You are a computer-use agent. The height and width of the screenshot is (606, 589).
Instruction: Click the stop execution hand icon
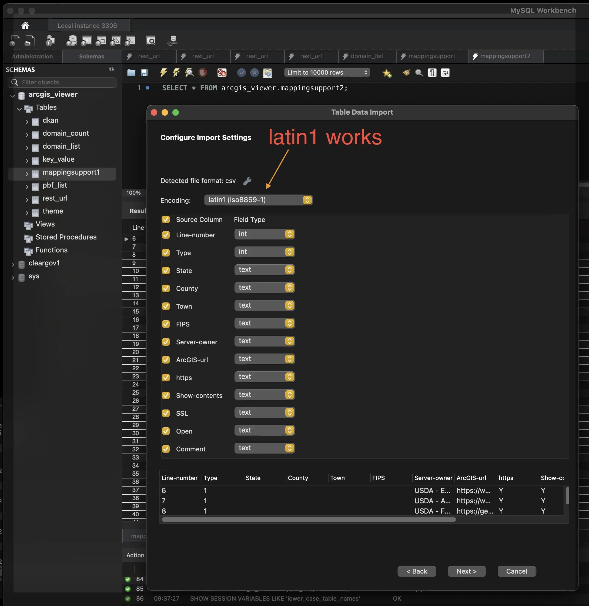203,73
